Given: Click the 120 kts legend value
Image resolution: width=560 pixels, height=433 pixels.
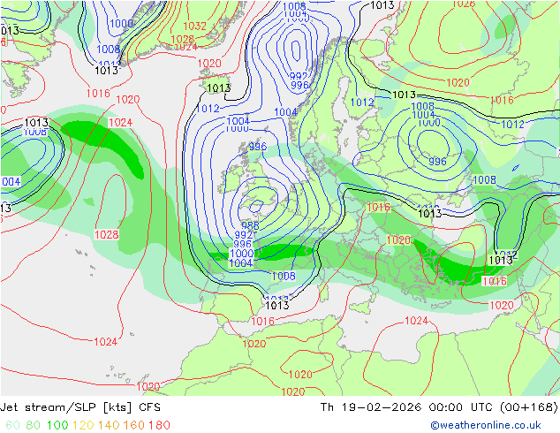Looking at the screenshot, I should [x=83, y=425].
